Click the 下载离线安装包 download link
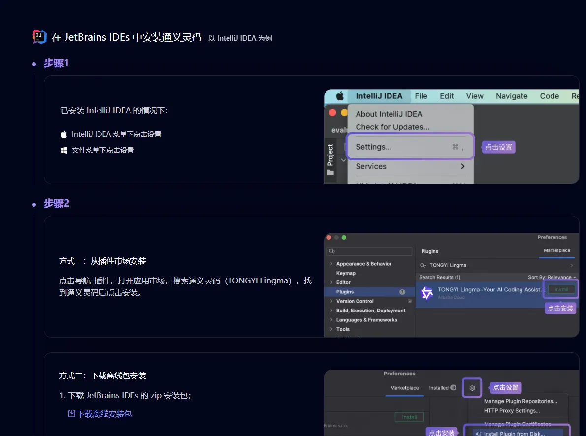This screenshot has height=436, width=586. 100,414
